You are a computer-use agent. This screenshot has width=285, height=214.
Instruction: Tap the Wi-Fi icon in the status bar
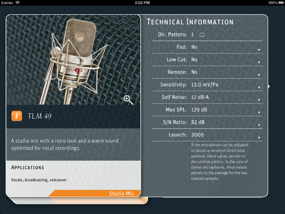[x=18, y=3]
